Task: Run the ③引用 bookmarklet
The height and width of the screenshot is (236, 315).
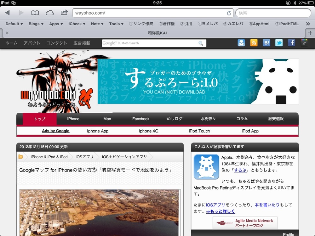Action: (x=186, y=24)
